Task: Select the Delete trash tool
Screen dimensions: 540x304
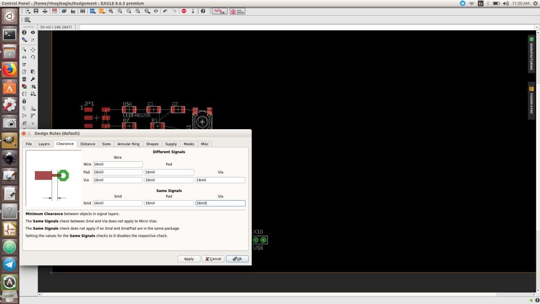Action: point(24,79)
